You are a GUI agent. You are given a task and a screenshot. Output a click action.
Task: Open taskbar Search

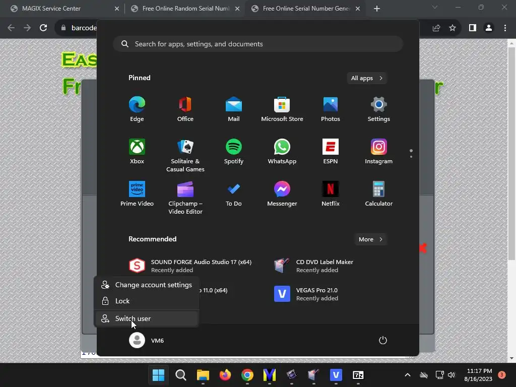click(x=181, y=375)
